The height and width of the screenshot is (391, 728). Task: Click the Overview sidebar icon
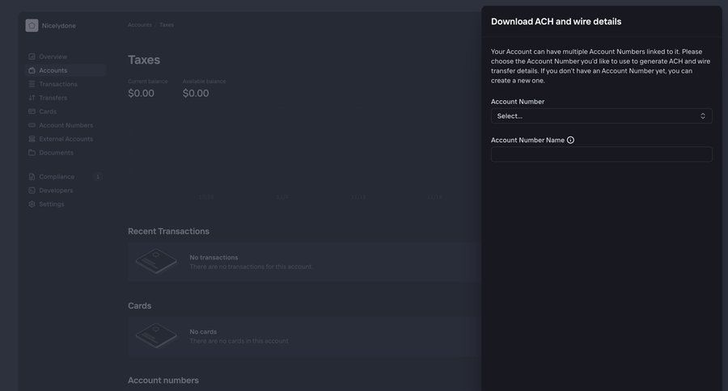[32, 57]
